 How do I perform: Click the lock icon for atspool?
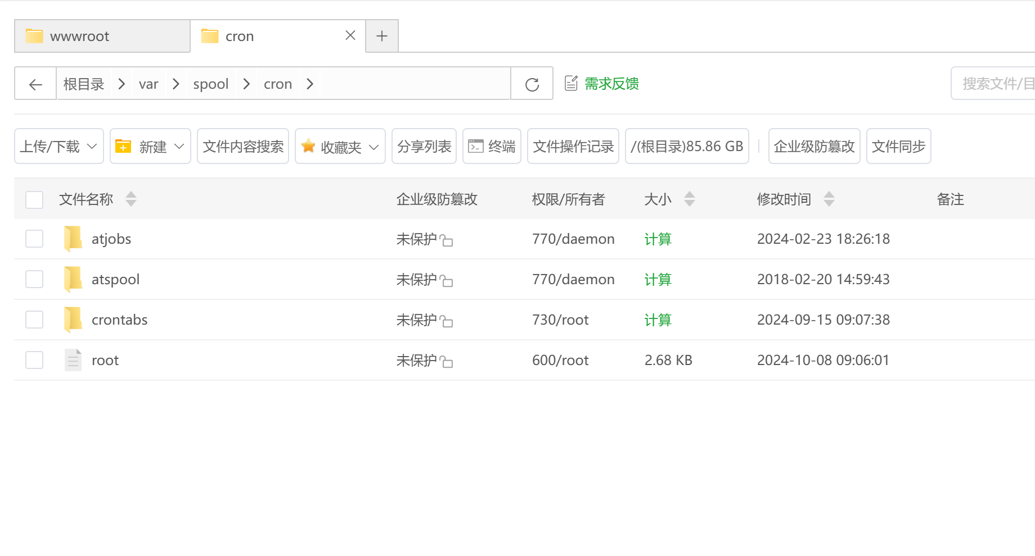click(446, 280)
